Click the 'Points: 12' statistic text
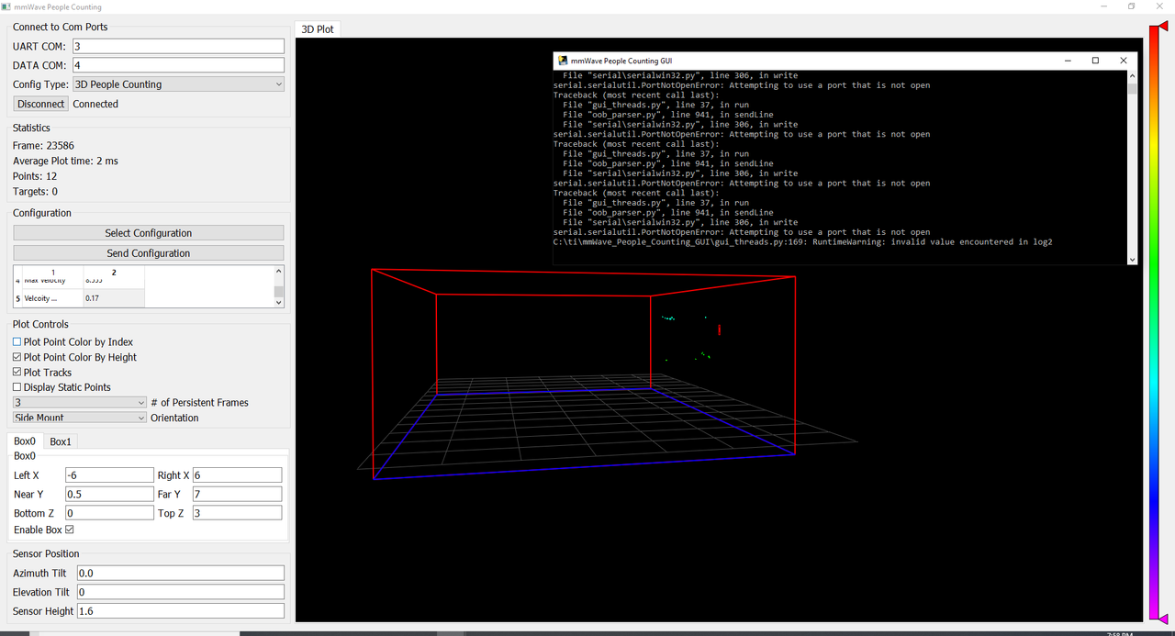Screen dimensions: 1175x636 click(x=35, y=176)
